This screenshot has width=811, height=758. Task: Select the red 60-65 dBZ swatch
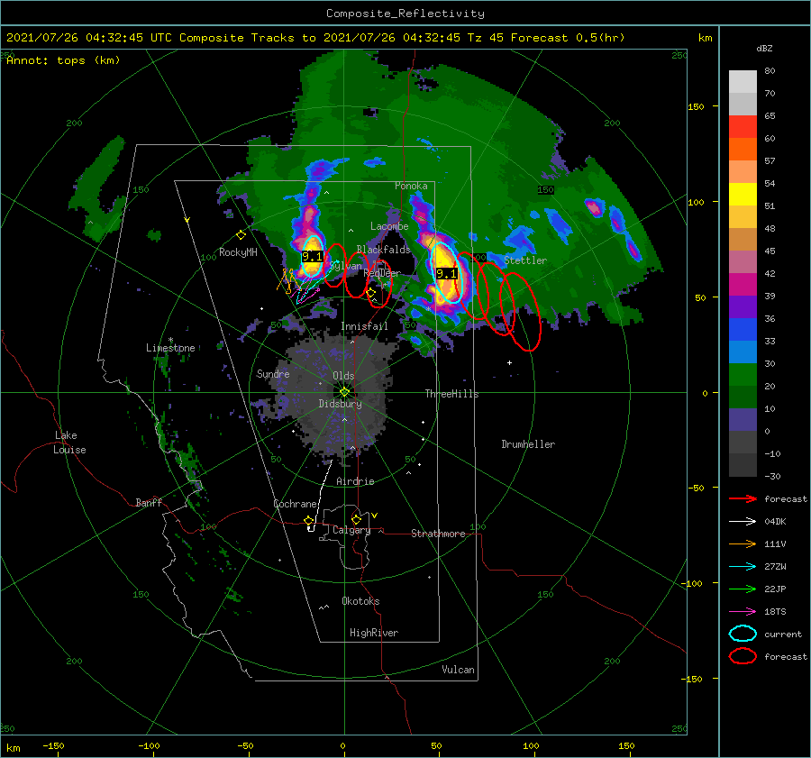[743, 127]
